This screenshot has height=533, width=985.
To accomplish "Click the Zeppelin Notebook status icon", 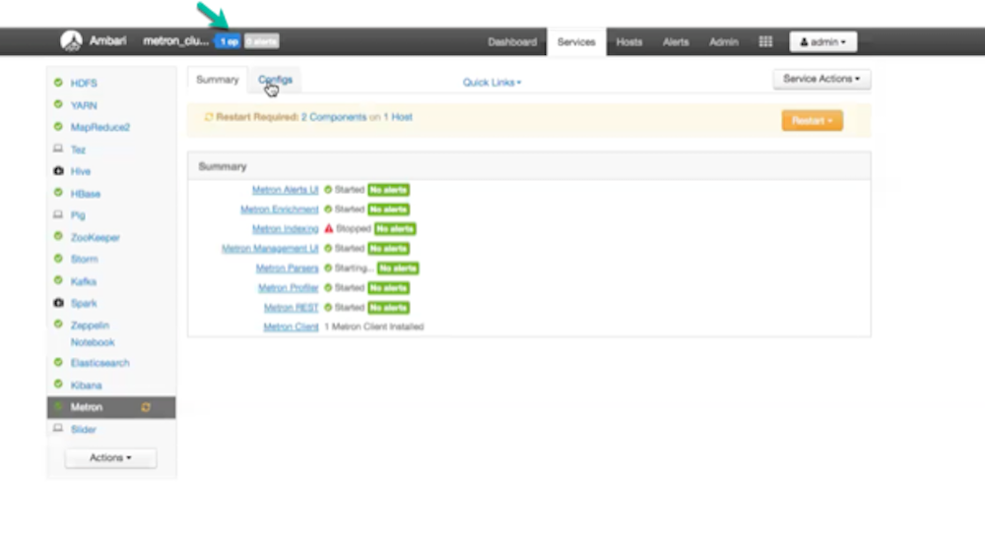I will pyautogui.click(x=58, y=325).
